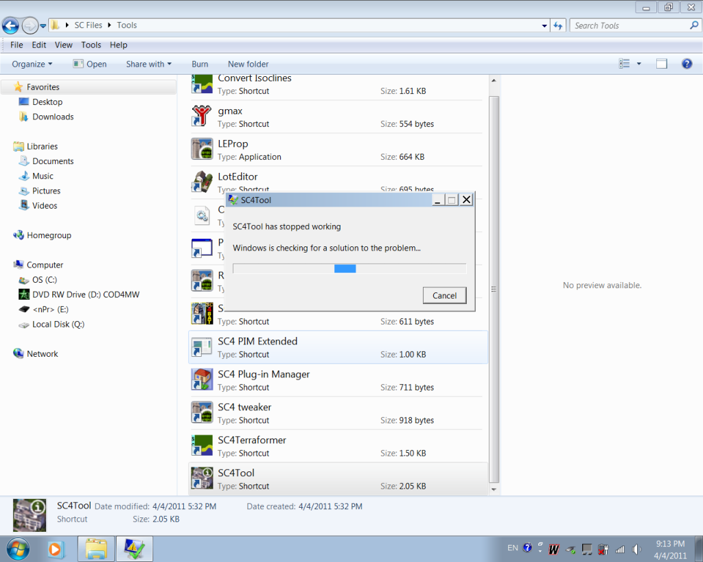This screenshot has height=562, width=703.
Task: Expand the address bar history dropdown
Action: pos(544,25)
